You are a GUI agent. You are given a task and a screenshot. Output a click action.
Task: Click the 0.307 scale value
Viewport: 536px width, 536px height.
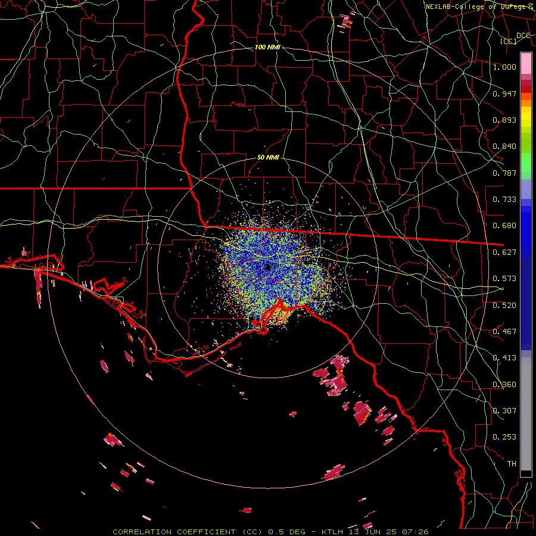[x=504, y=411]
